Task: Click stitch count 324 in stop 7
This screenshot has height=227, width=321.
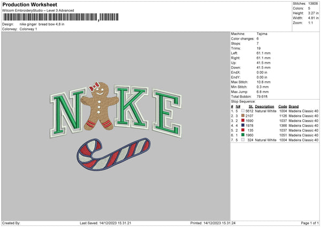Action: 250,140
